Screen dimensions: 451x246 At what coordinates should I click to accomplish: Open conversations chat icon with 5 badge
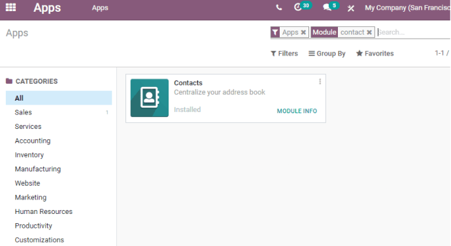[331, 7]
